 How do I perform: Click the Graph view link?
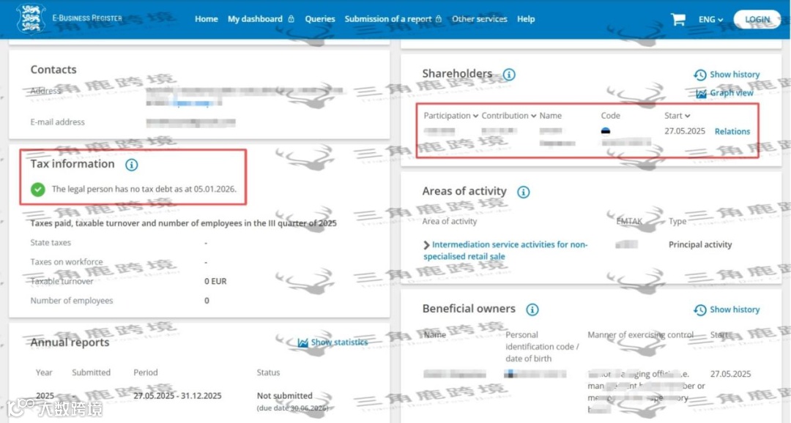(x=732, y=93)
